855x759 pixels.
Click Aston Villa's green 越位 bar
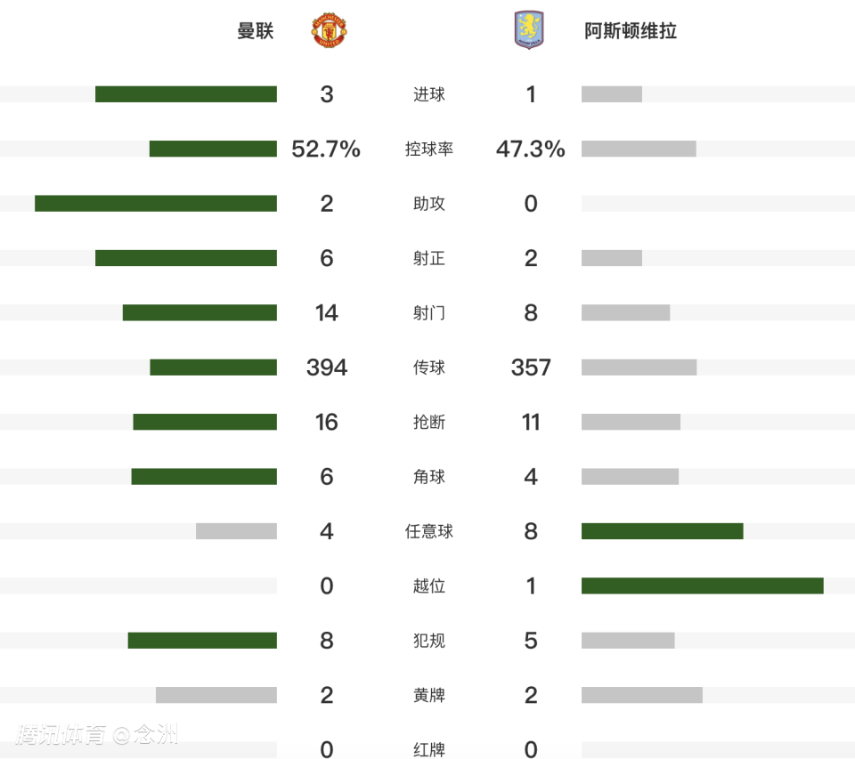(x=702, y=585)
